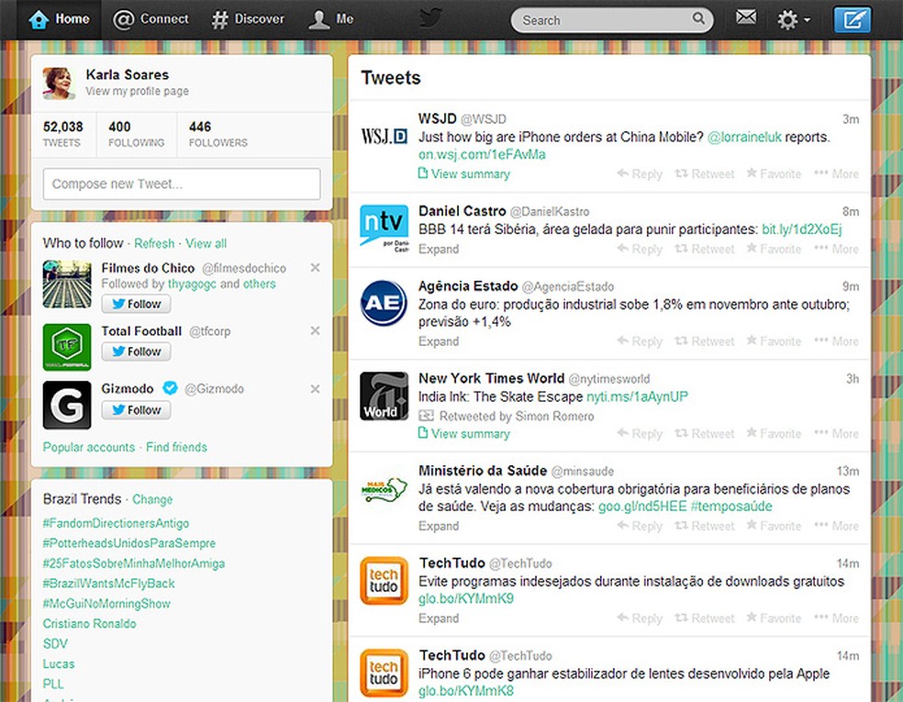Click the Popular accounts link

[x=89, y=448]
